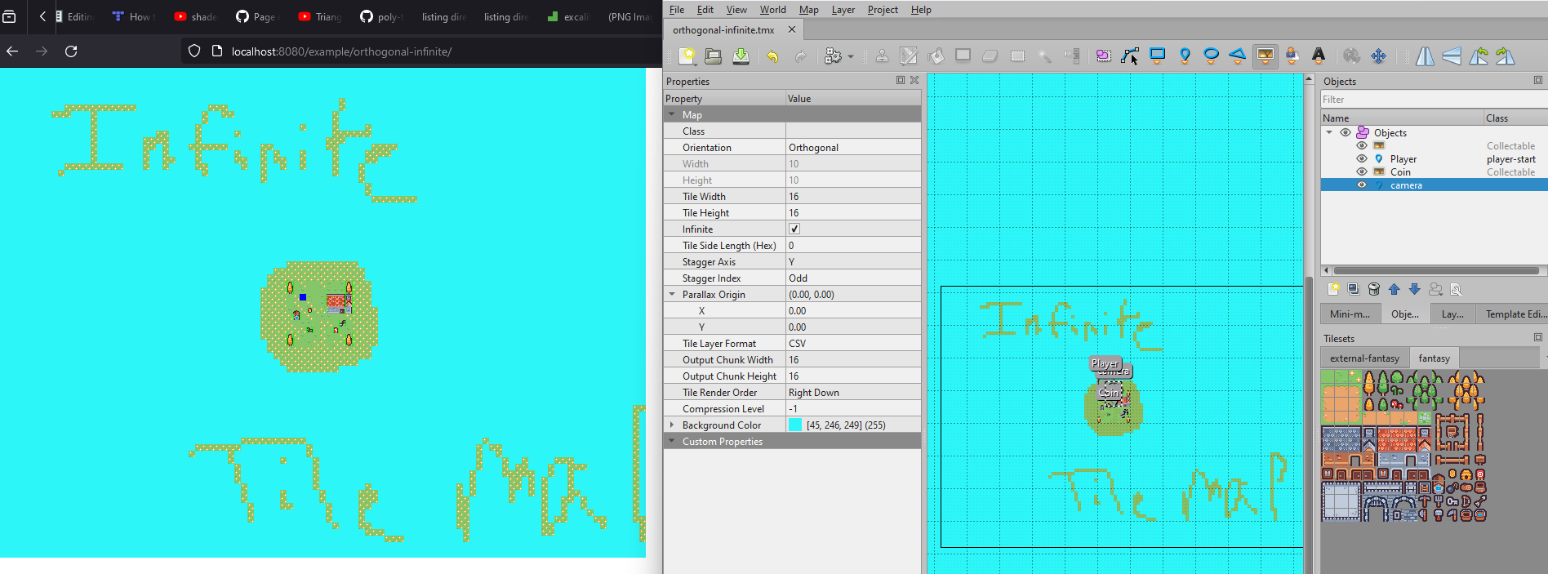Expand the Background Color property
The height and width of the screenshot is (574, 1548).
tap(672, 425)
